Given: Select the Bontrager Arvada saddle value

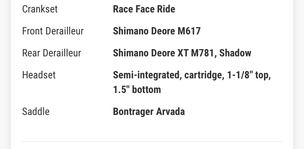Looking at the screenshot, I should tap(149, 111).
